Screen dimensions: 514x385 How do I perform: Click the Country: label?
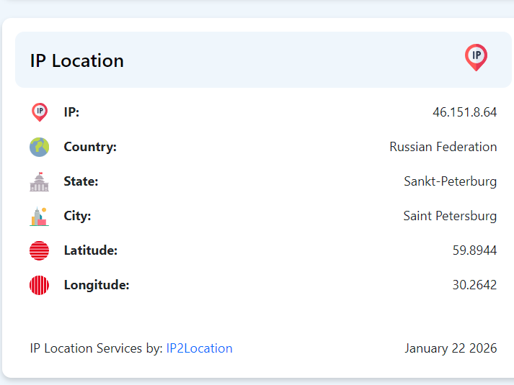click(90, 147)
